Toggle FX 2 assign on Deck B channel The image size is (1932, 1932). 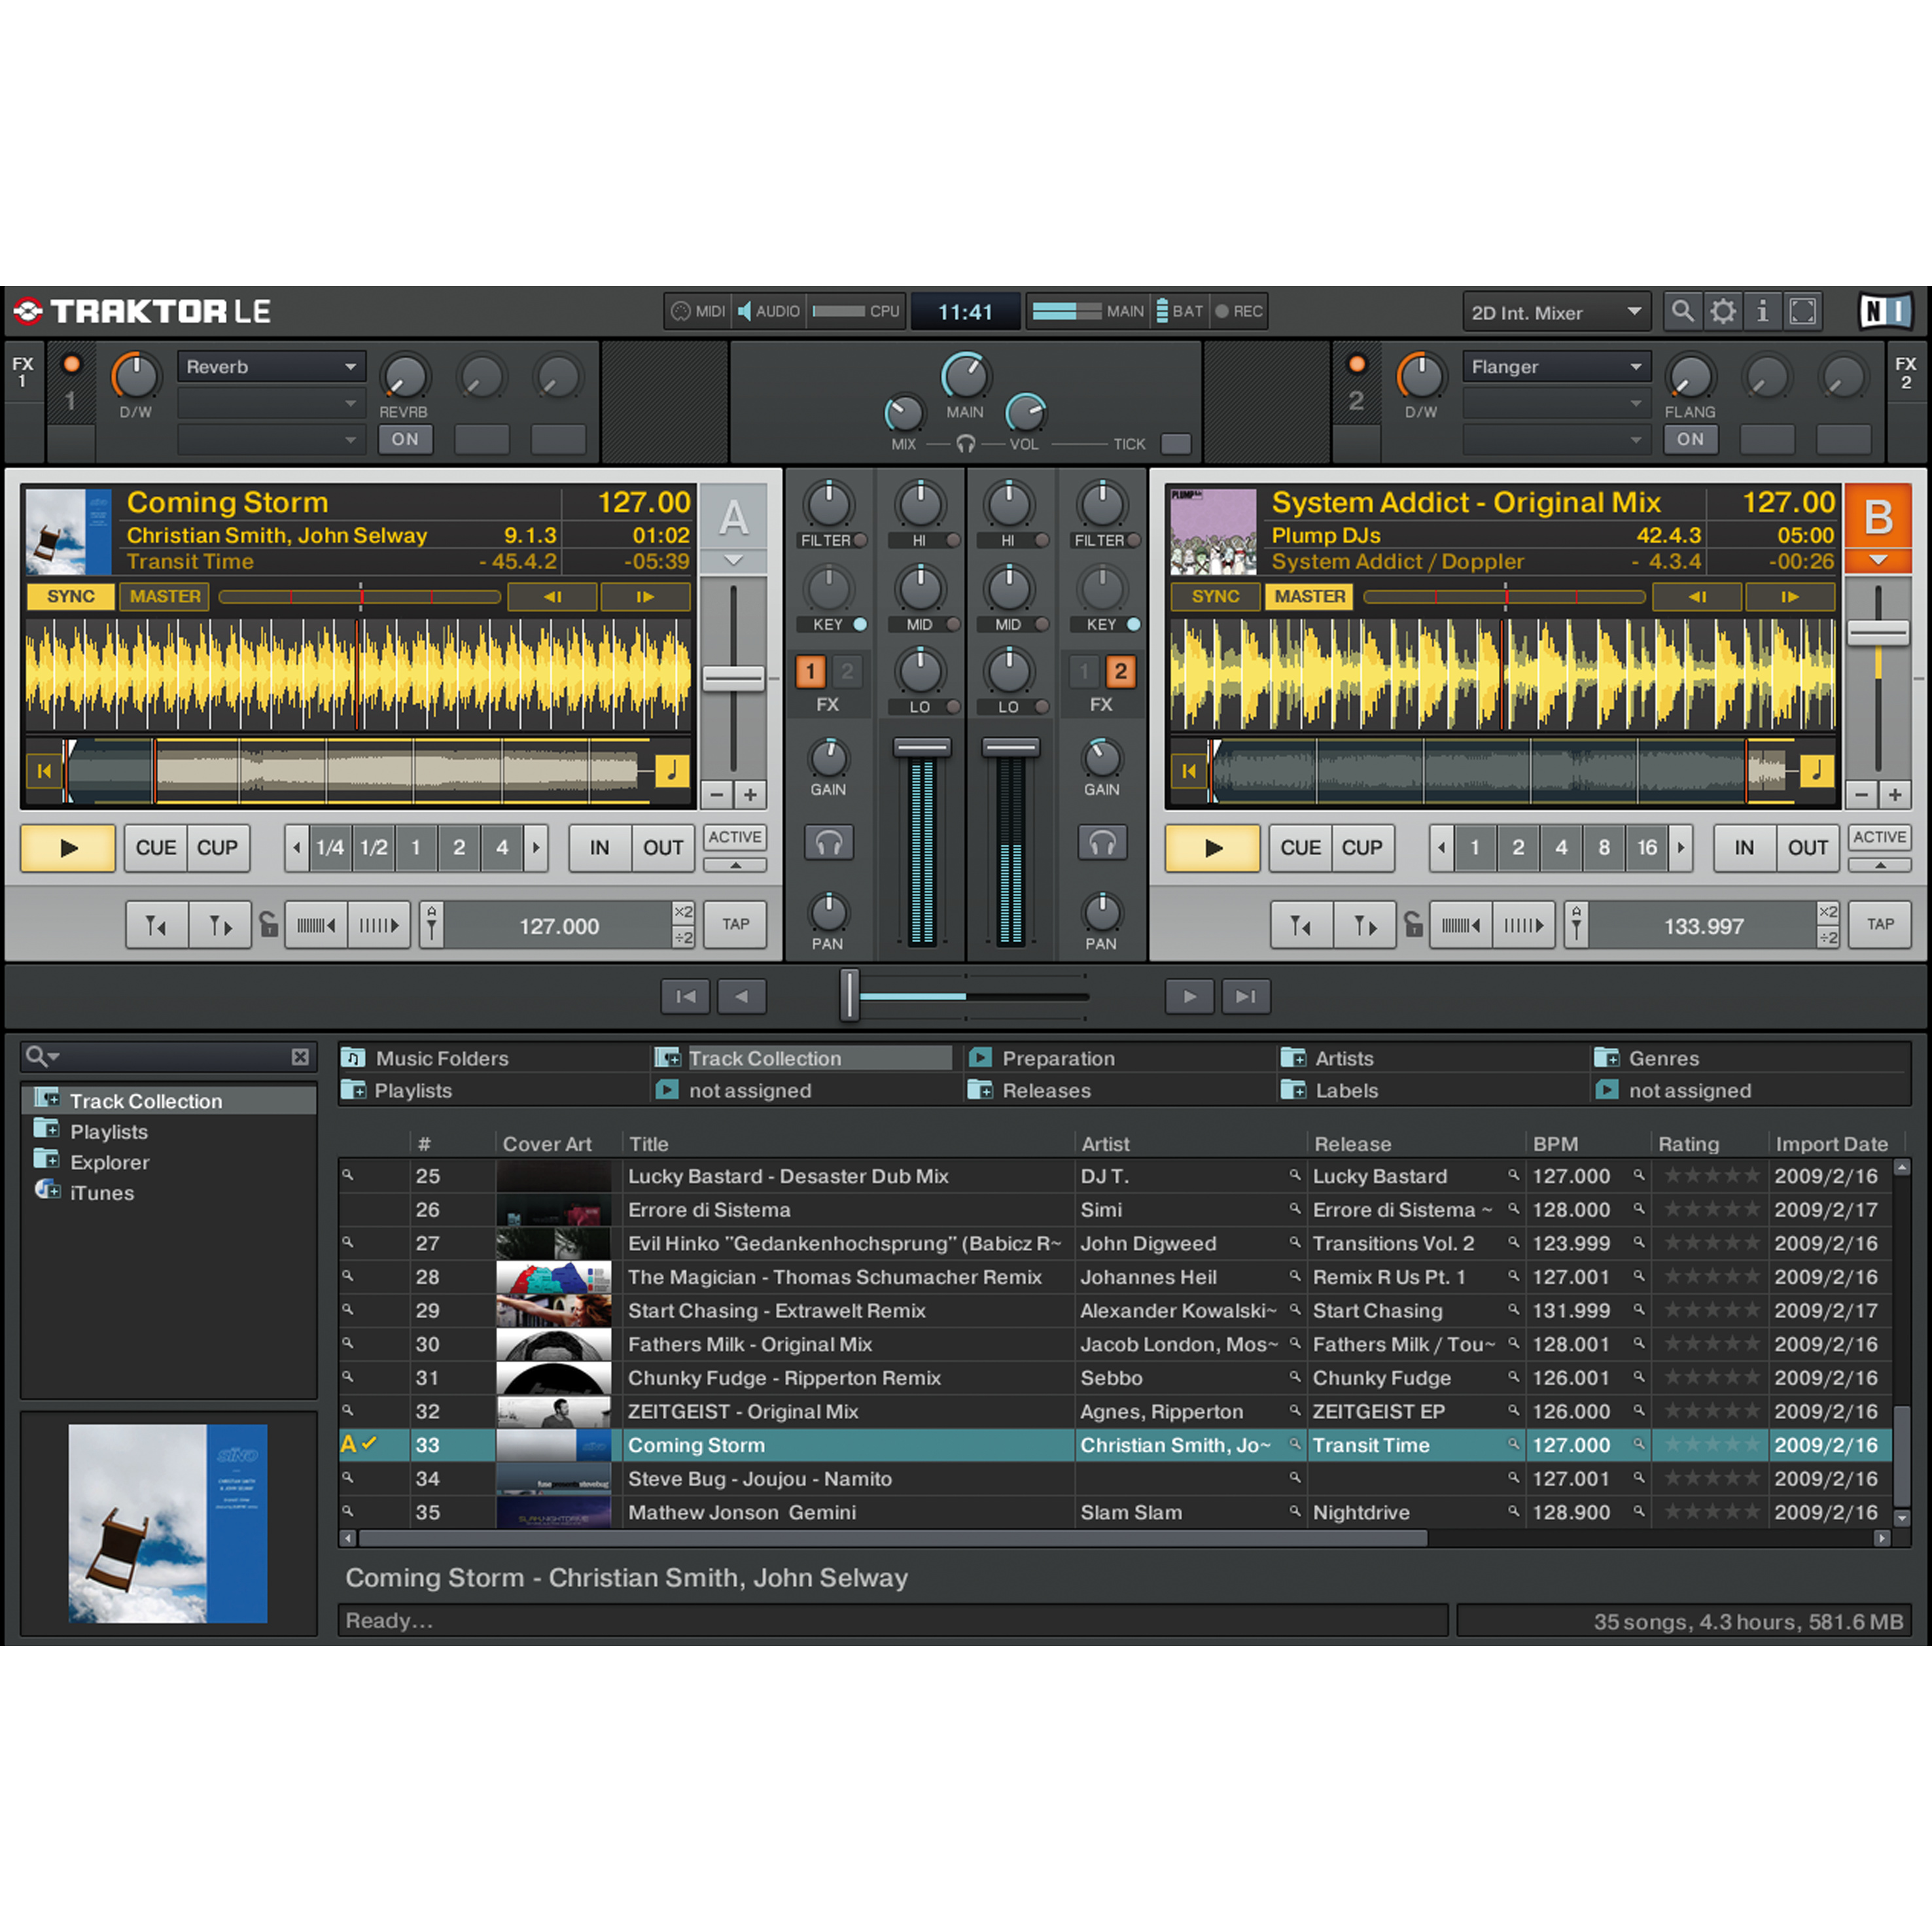[x=1121, y=671]
